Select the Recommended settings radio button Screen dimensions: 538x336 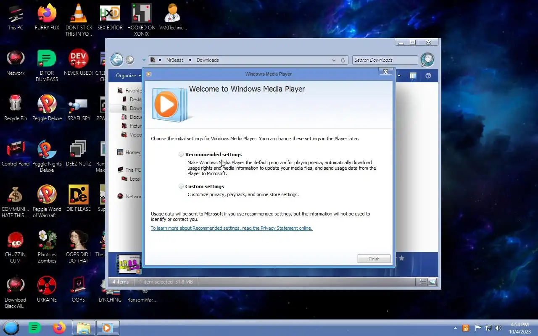tap(181, 154)
